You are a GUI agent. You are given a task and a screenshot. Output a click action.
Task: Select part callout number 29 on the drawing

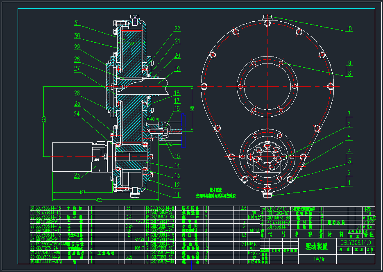coord(77,47)
